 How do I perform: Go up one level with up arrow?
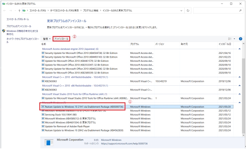coord(19,11)
